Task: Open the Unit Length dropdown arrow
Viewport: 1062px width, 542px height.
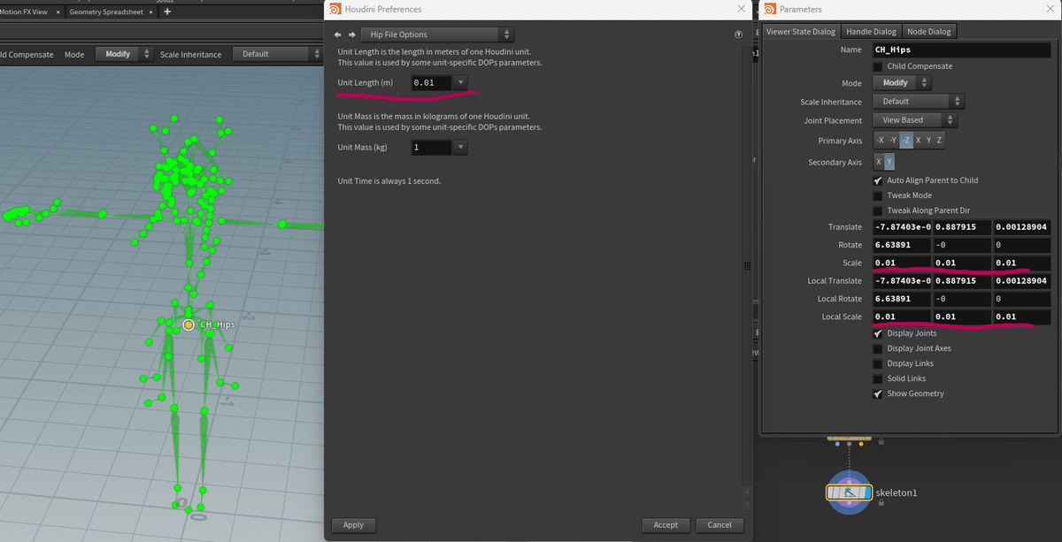Action: coord(459,82)
